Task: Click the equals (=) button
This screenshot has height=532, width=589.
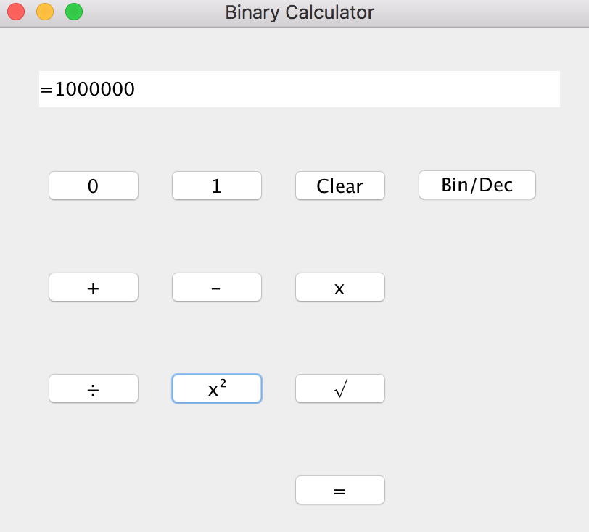Action: point(340,490)
